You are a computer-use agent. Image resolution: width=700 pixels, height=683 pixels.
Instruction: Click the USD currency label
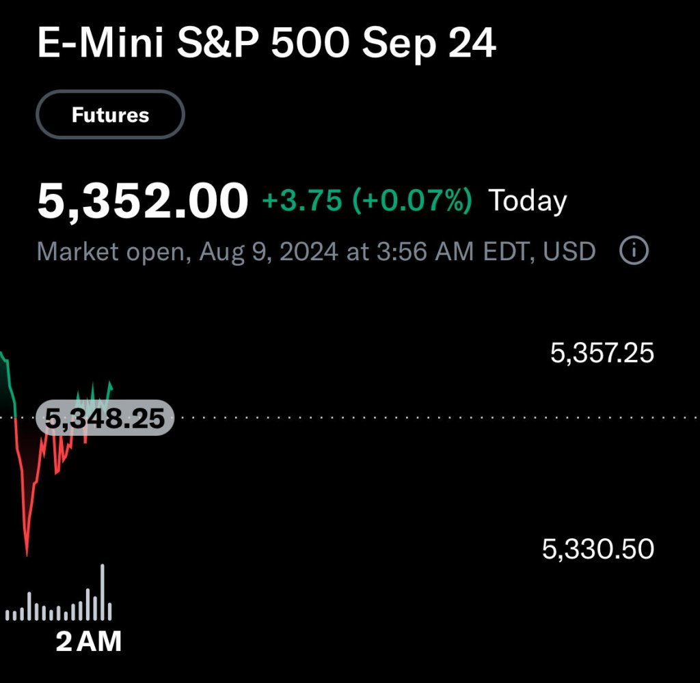click(569, 252)
